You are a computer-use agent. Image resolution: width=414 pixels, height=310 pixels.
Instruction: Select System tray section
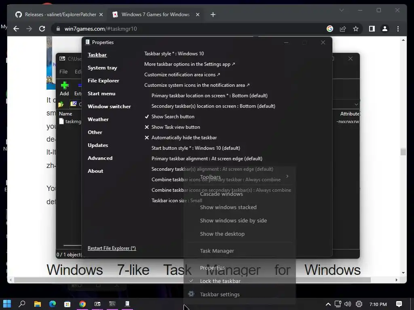point(102,68)
